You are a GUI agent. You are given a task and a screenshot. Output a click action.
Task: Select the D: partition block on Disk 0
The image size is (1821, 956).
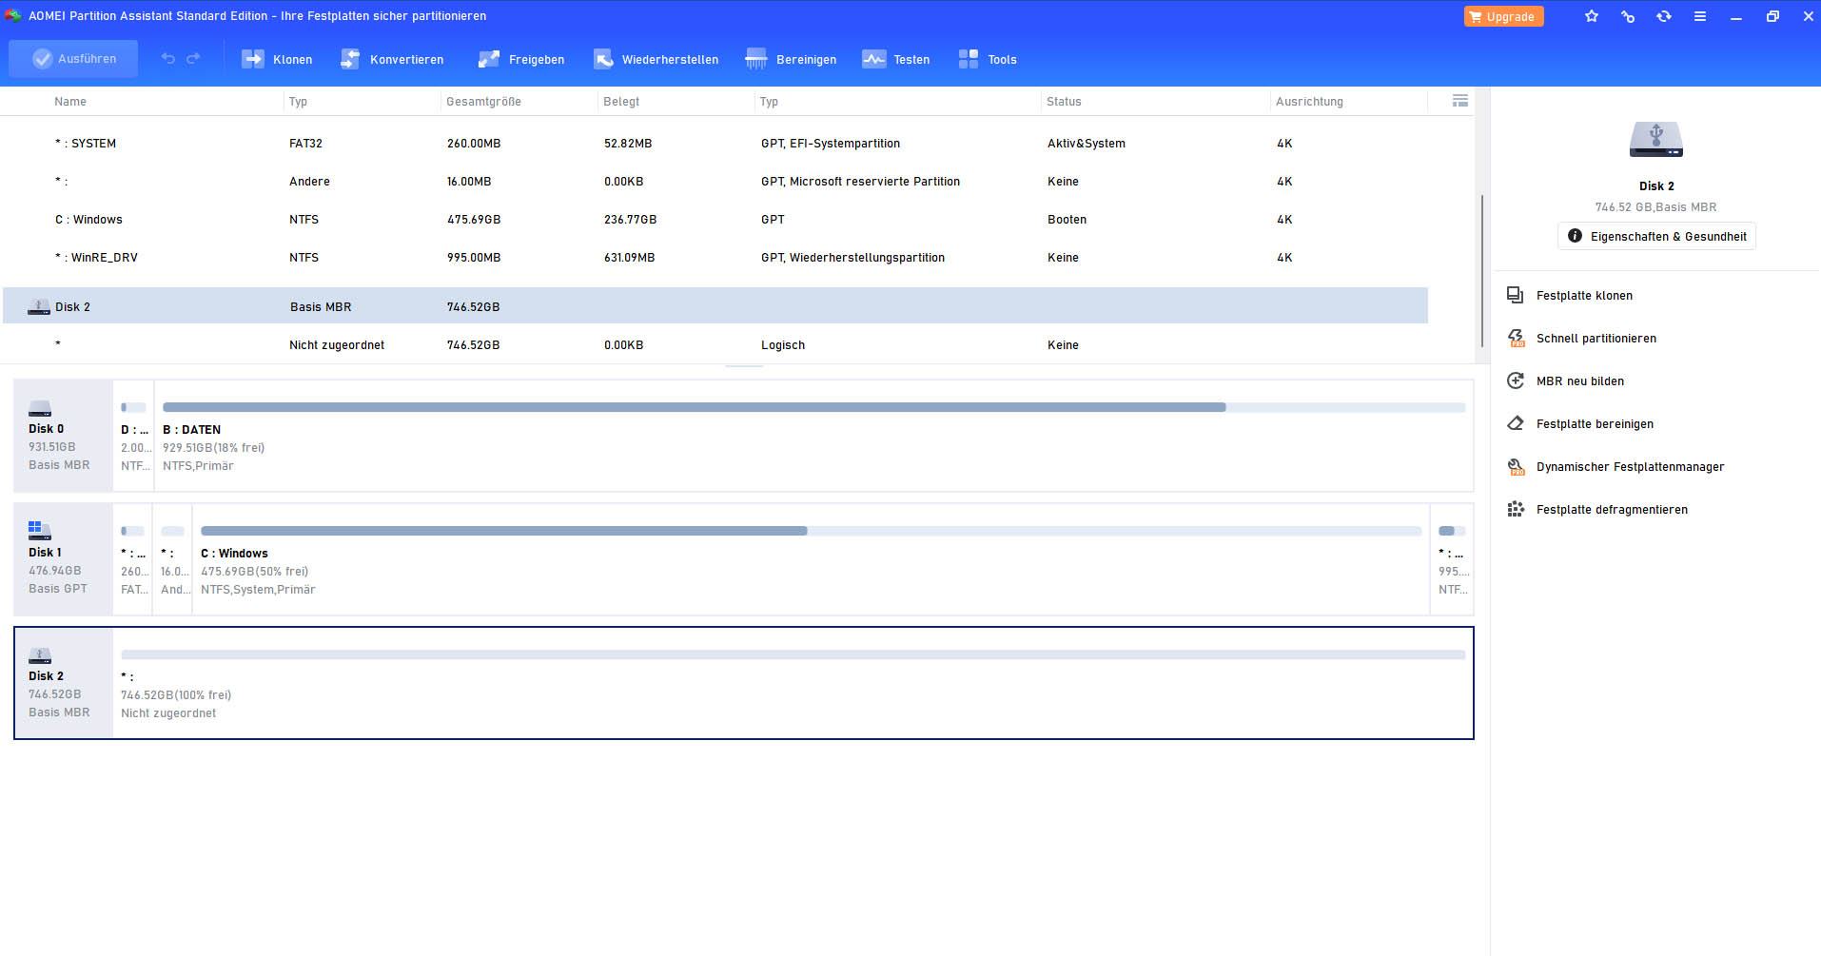[133, 436]
